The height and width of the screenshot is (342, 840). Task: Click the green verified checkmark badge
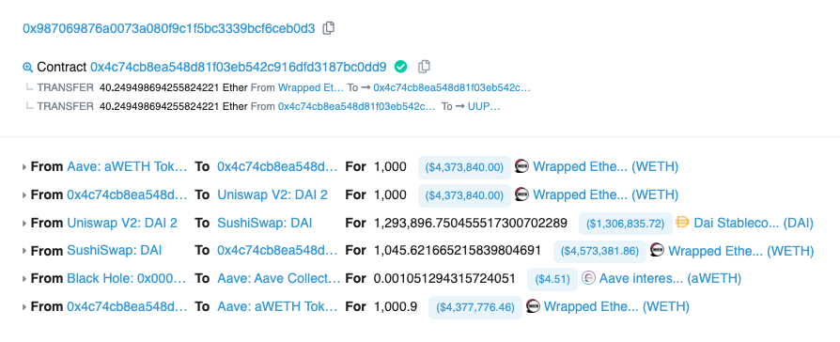[x=400, y=67]
